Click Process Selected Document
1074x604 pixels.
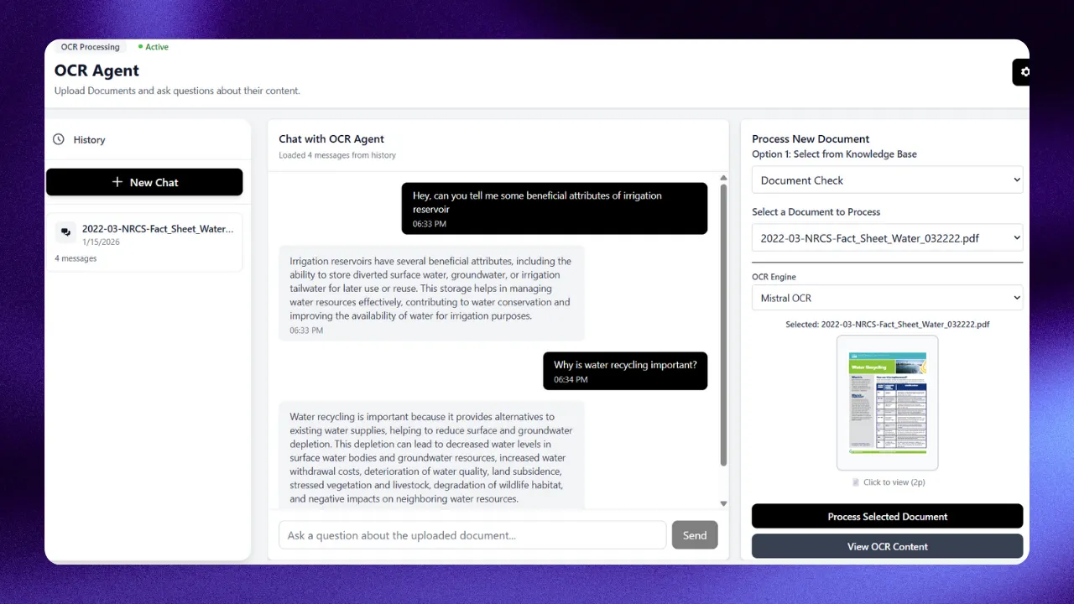tap(887, 516)
